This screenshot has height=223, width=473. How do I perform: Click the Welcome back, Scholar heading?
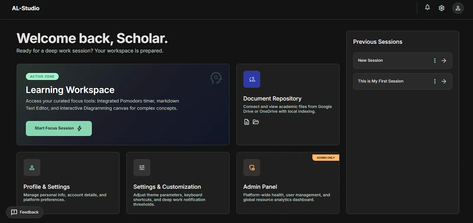92,38
